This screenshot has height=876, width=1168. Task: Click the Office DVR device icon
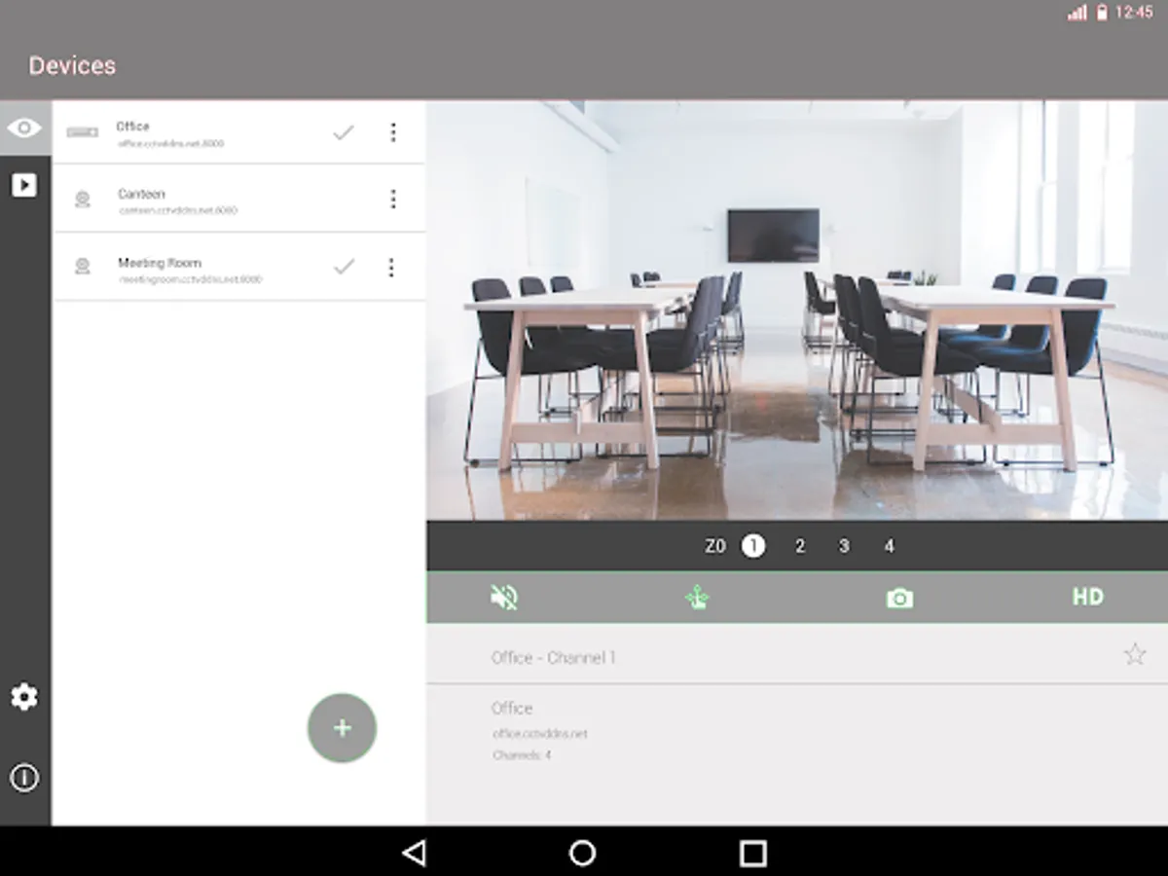[83, 132]
